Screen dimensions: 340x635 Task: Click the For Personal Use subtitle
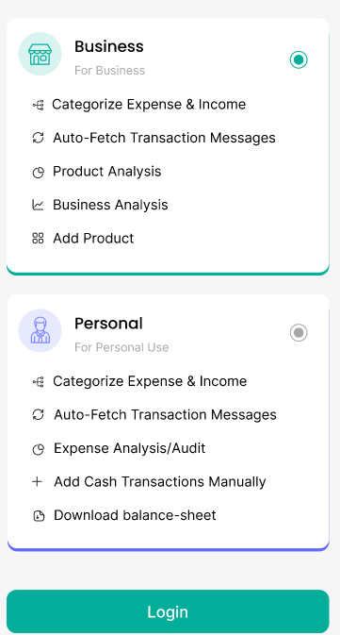point(121,347)
